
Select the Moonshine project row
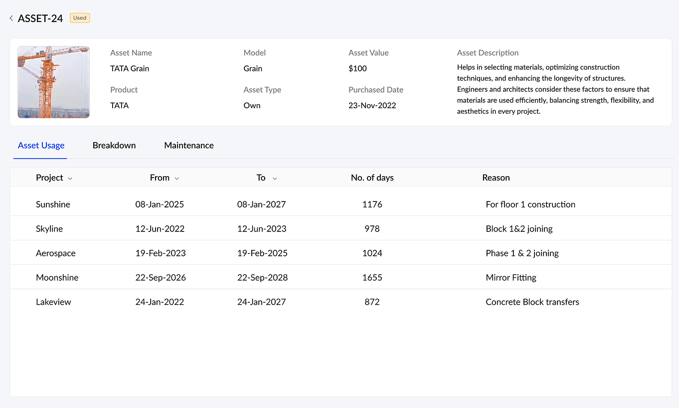pos(57,278)
